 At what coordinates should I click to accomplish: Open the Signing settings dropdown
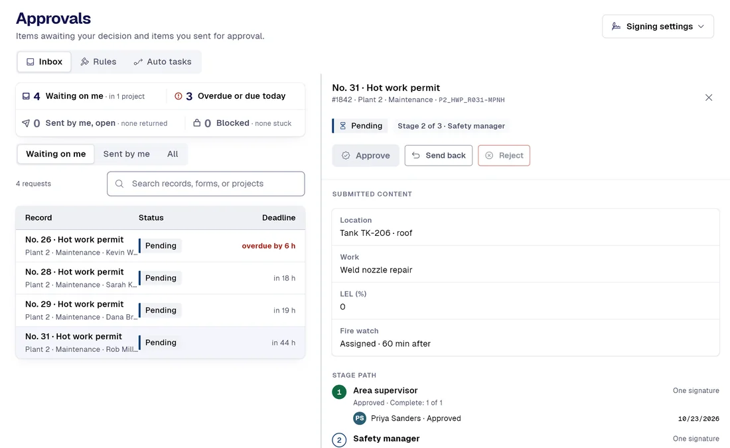pos(658,27)
